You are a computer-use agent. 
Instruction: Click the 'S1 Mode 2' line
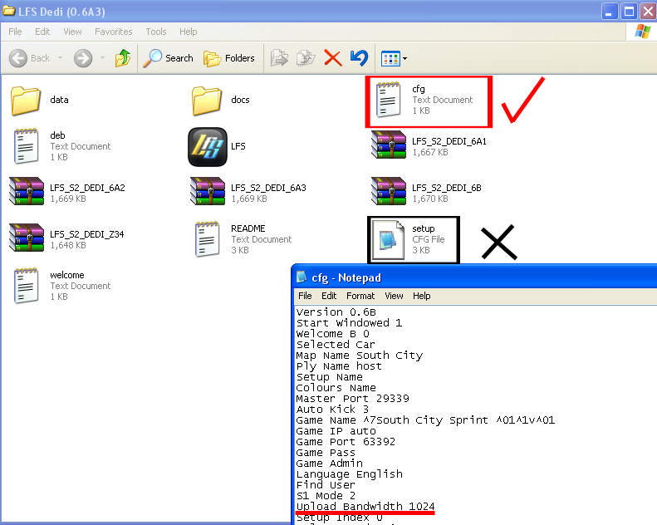click(326, 496)
